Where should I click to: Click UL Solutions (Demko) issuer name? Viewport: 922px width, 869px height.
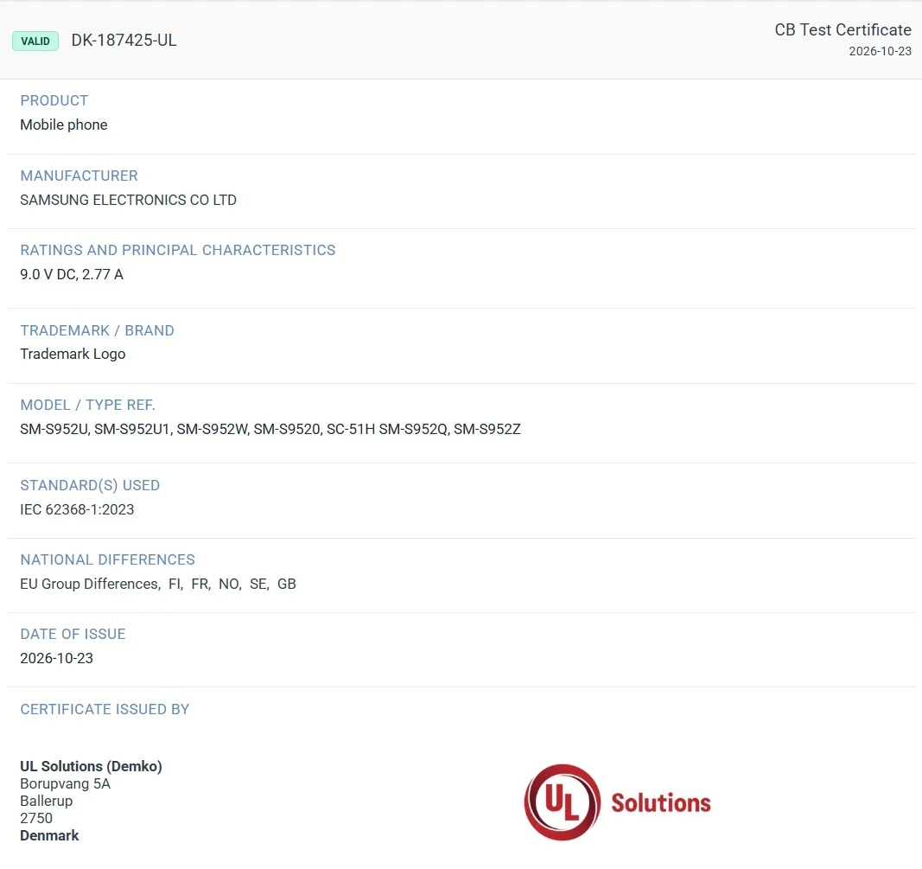point(91,766)
